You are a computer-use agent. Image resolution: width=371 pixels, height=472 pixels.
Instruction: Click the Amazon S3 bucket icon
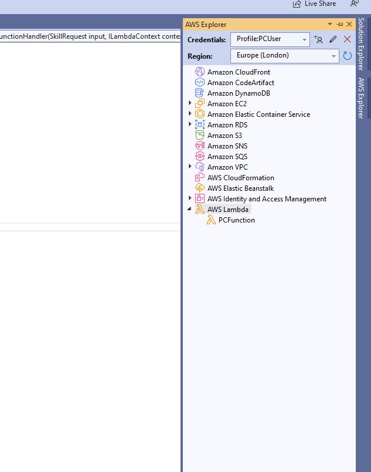pyautogui.click(x=200, y=135)
